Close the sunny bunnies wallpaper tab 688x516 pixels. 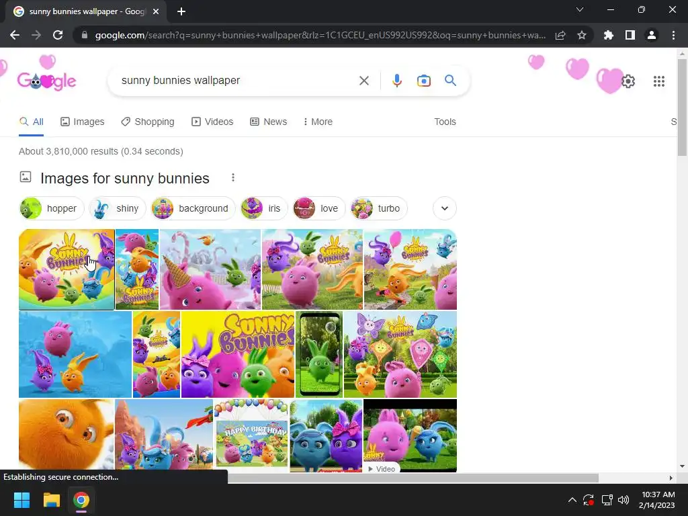coord(156,11)
